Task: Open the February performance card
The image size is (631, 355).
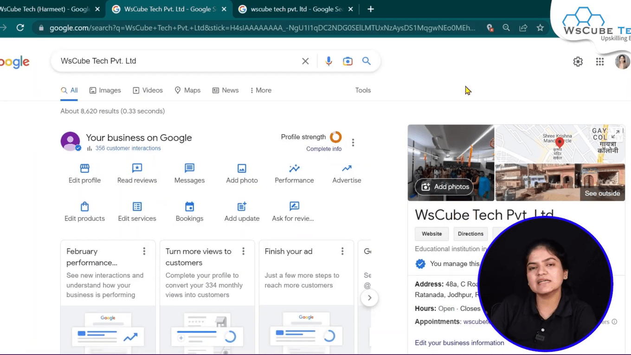Action: point(108,297)
